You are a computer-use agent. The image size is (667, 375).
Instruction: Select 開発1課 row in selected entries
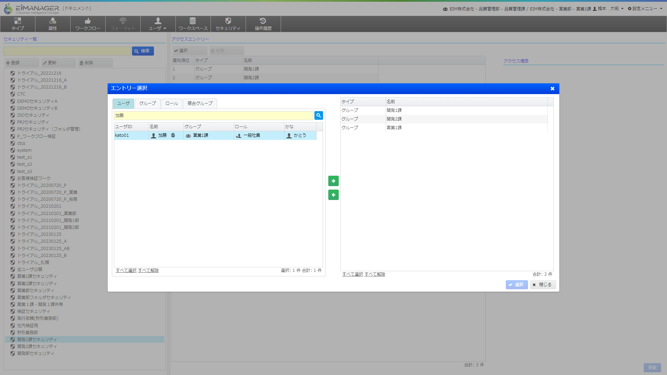tap(444, 110)
